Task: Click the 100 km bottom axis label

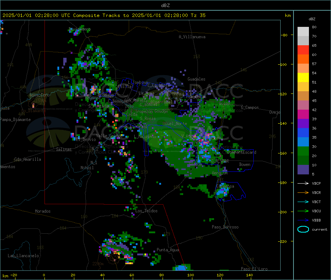Action: [191, 275]
